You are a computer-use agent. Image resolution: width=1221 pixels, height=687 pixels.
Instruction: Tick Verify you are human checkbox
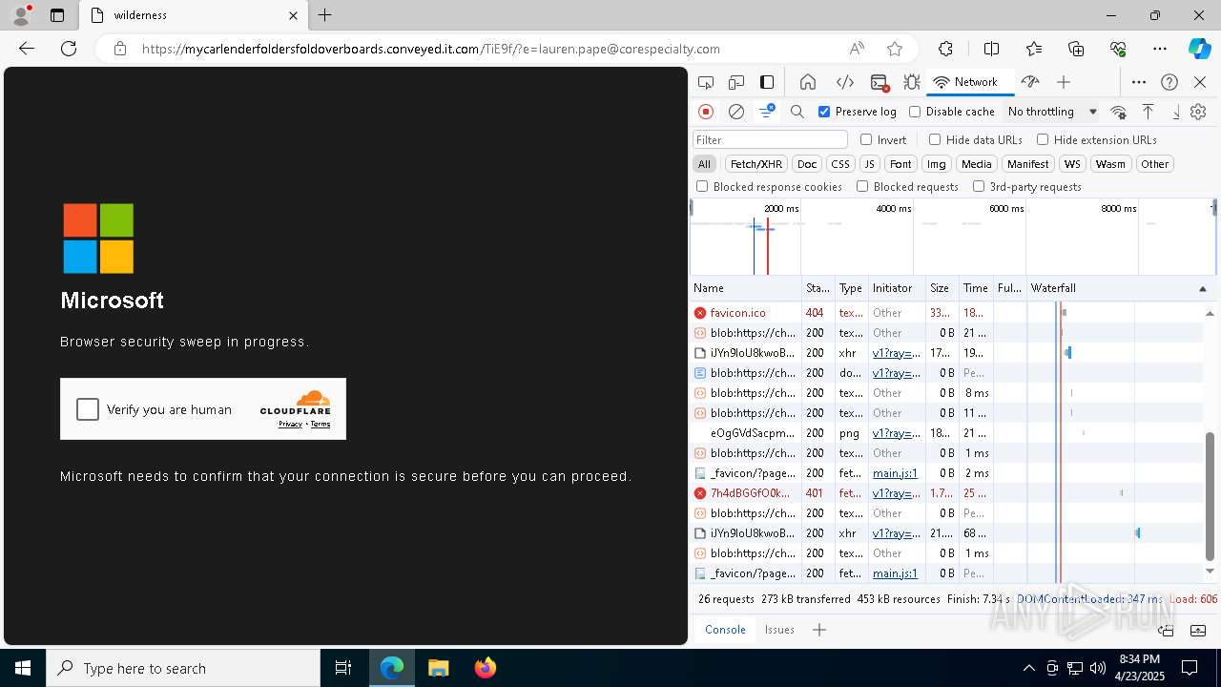point(88,409)
